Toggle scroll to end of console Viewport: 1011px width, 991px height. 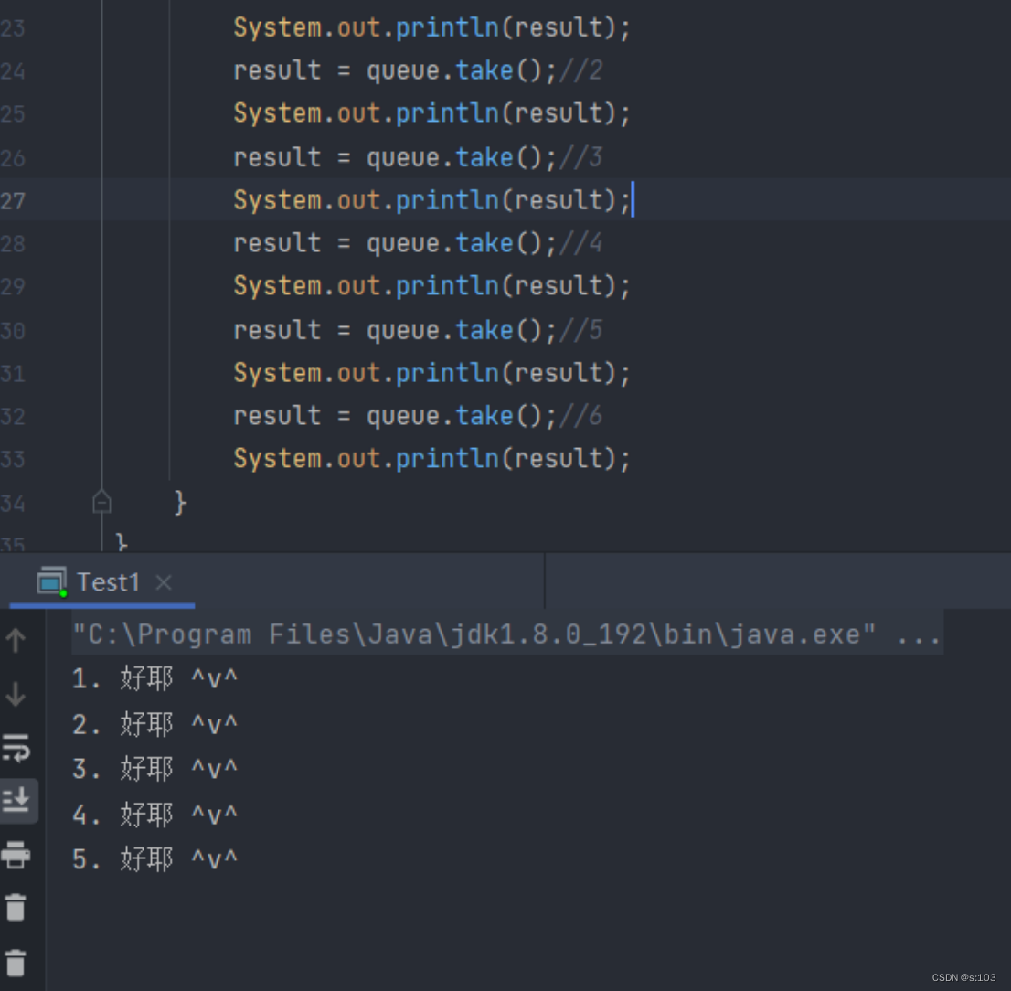[16, 800]
